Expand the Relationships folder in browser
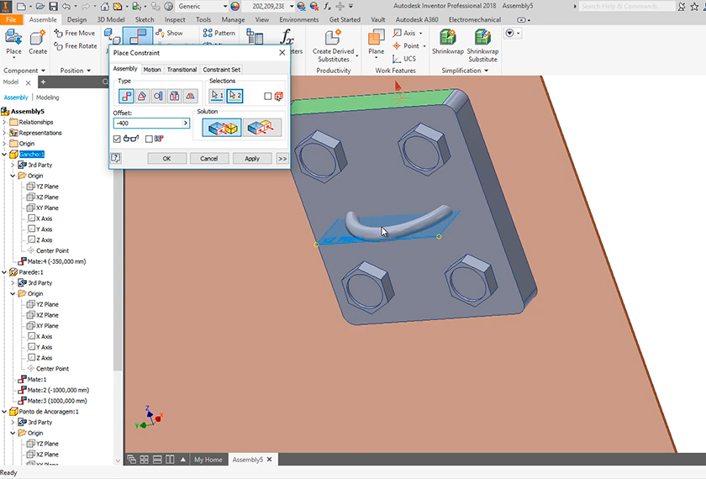Image resolution: width=706 pixels, height=479 pixels. pos(4,122)
